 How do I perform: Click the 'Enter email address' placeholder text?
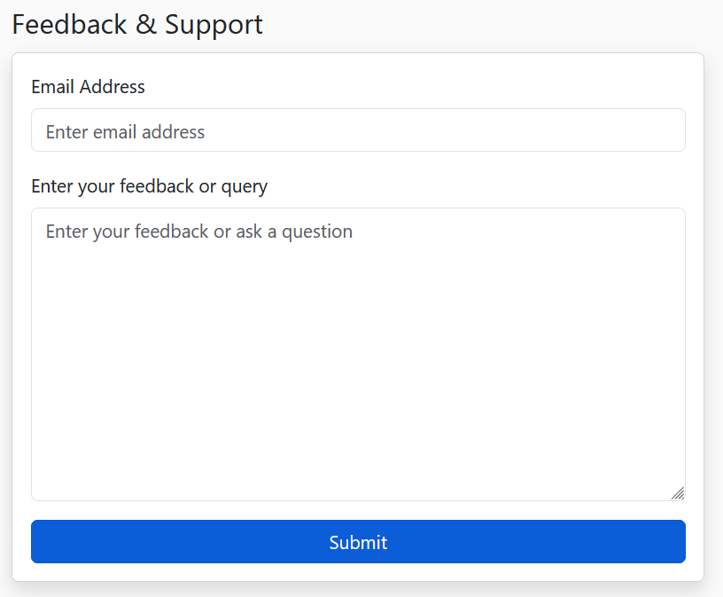pyautogui.click(x=125, y=132)
